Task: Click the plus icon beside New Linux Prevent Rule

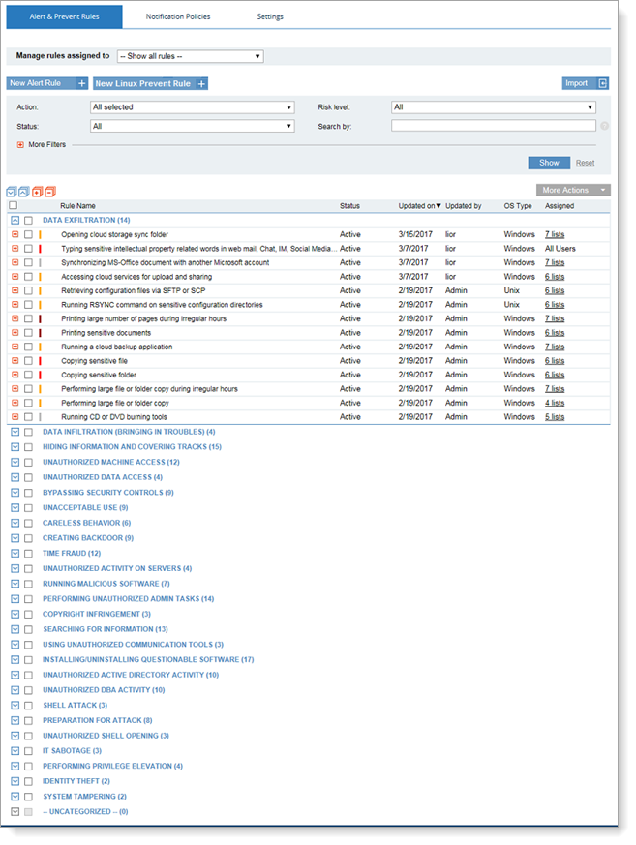Action: tap(201, 84)
